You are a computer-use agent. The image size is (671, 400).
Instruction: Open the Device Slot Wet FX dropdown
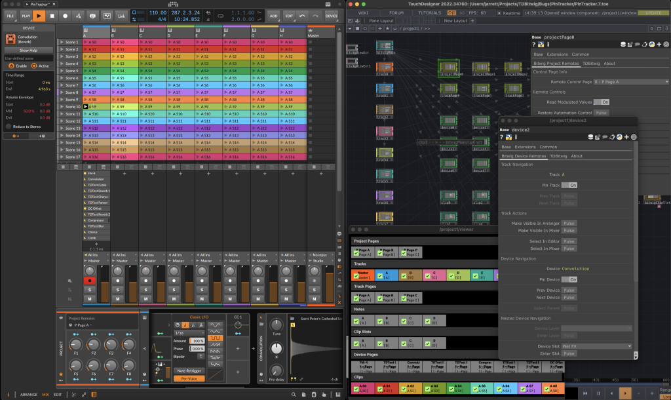597,346
